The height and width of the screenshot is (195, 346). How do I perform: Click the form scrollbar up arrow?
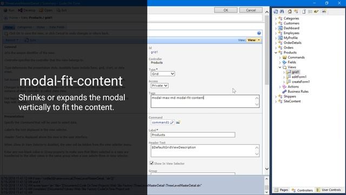pos(267,12)
